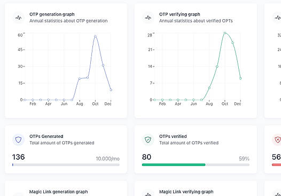
Task: Click the 60 y-axis label on OTP generation graph
Action: coord(20,35)
